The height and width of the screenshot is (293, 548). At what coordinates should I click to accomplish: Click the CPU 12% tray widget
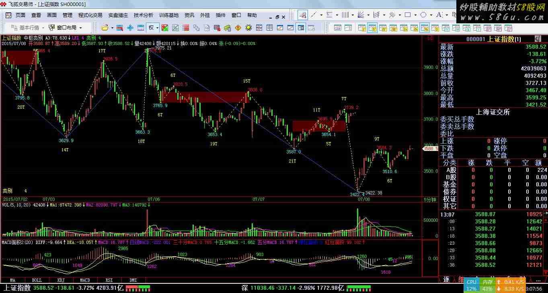[472, 285]
